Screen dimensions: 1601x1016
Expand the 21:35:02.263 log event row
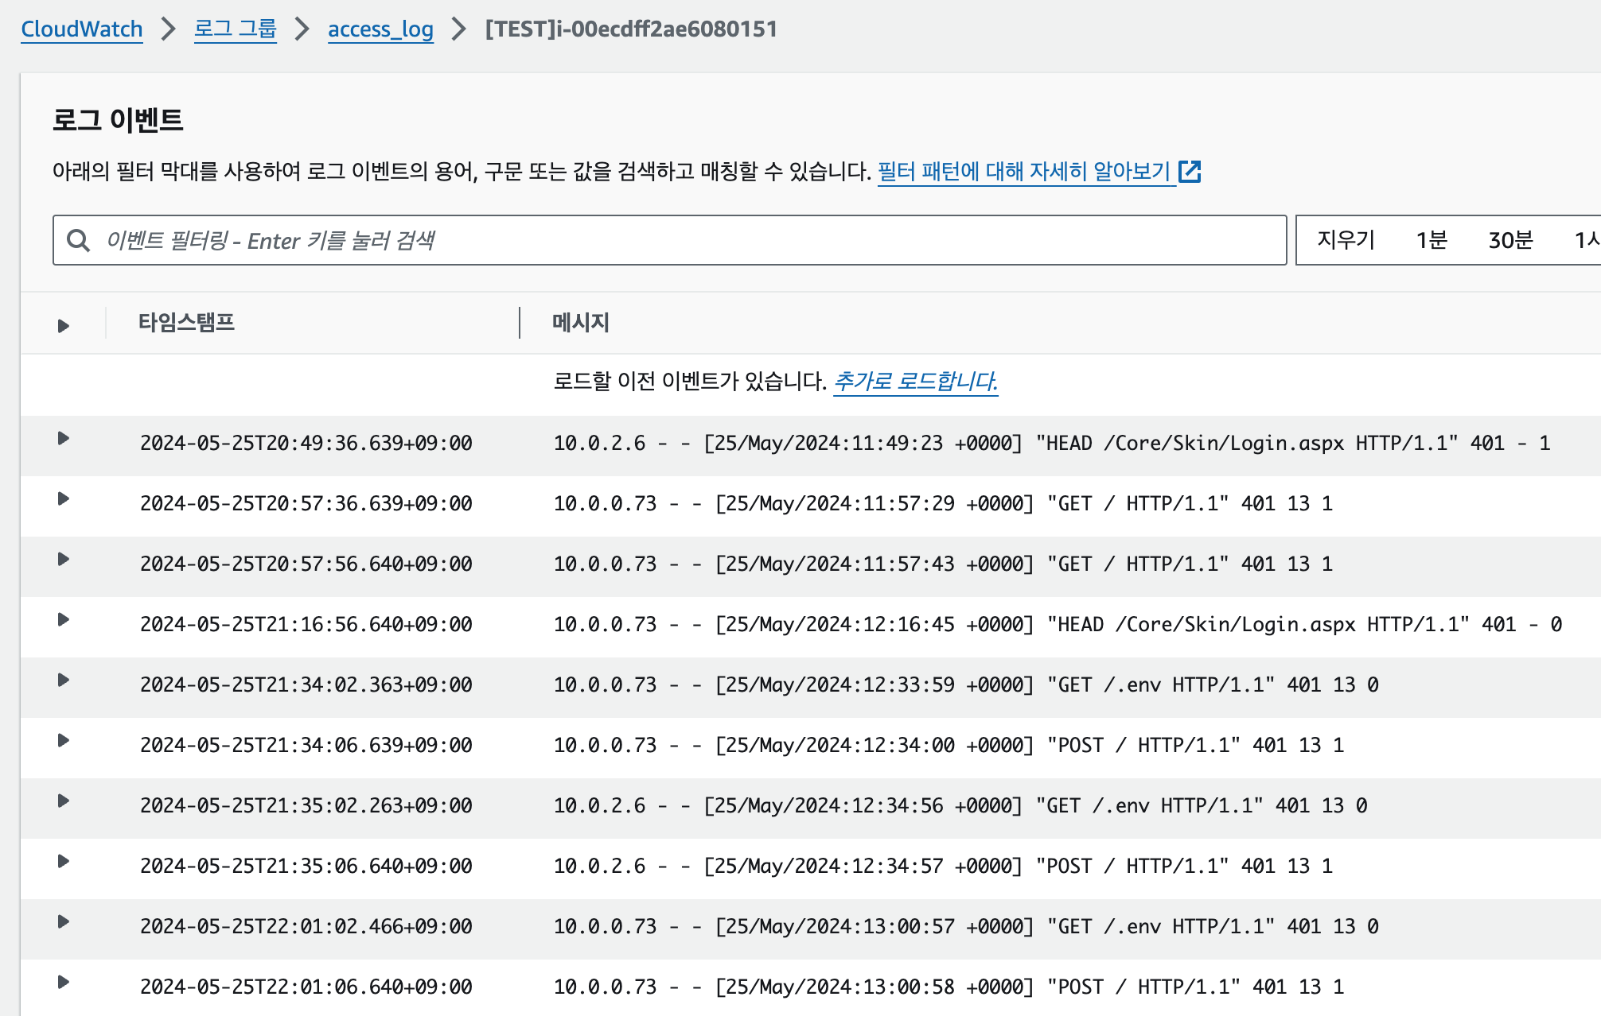(x=64, y=801)
